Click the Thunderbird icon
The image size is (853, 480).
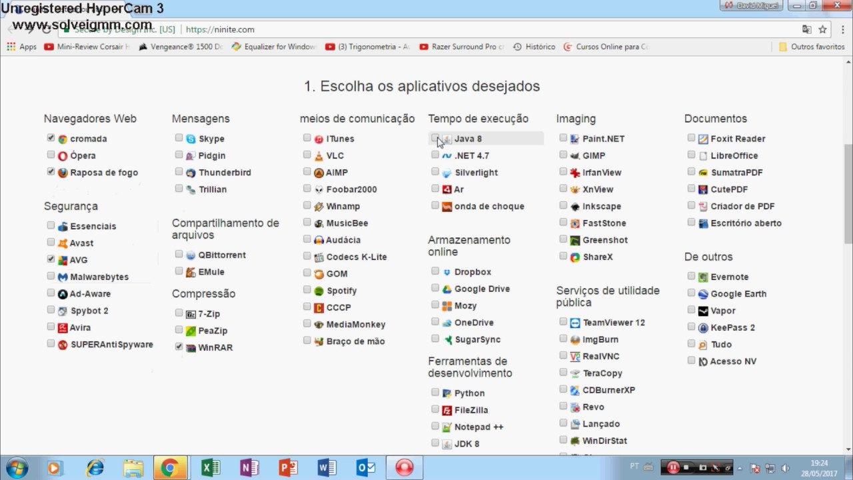tap(191, 173)
